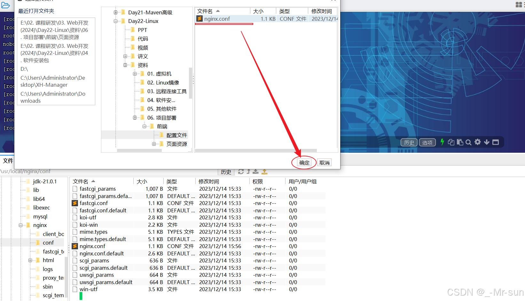Viewport: 525px width, 301px height.
Task: Click the 选项 options button in terminal
Action: (x=427, y=143)
